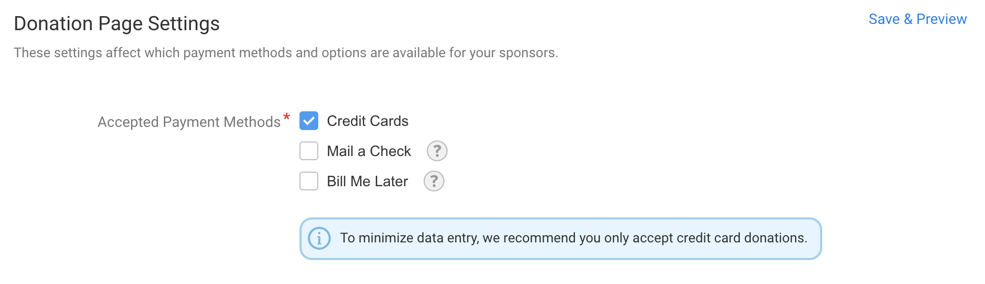This screenshot has width=985, height=284.
Task: Click the info icon in recommendation banner
Action: (319, 238)
